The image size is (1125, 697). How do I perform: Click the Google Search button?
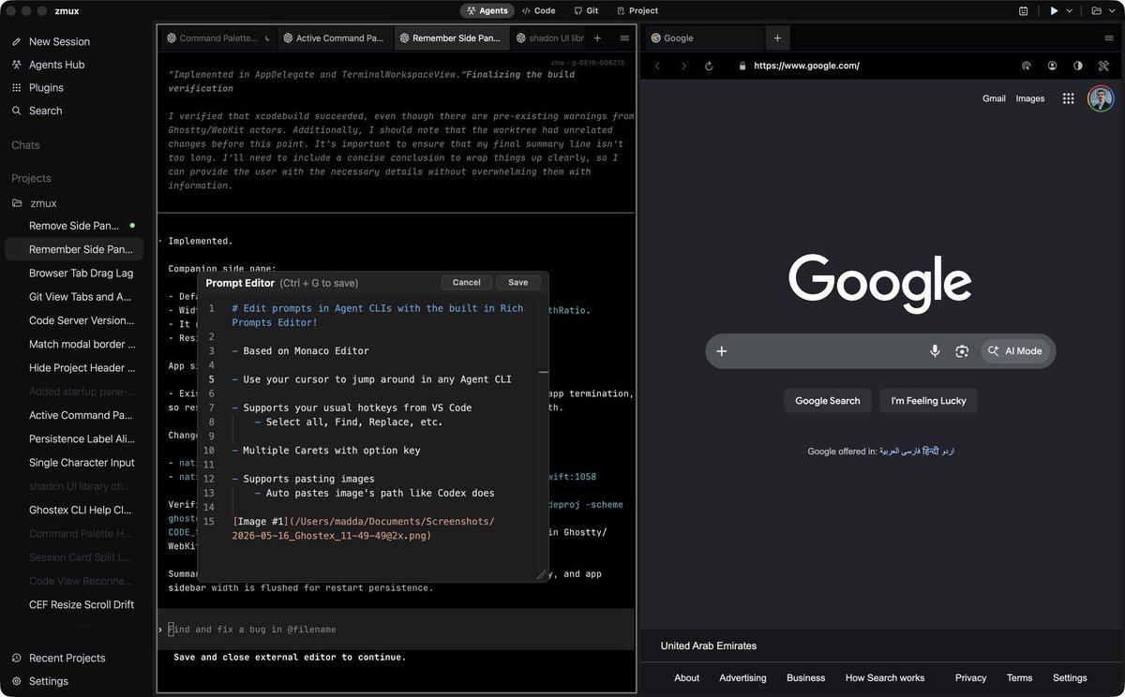(x=827, y=401)
